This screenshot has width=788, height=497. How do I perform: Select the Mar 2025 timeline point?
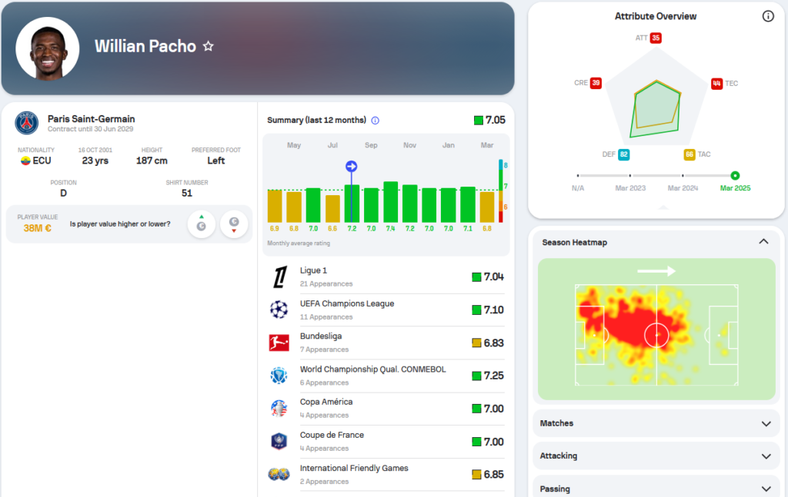click(x=735, y=176)
